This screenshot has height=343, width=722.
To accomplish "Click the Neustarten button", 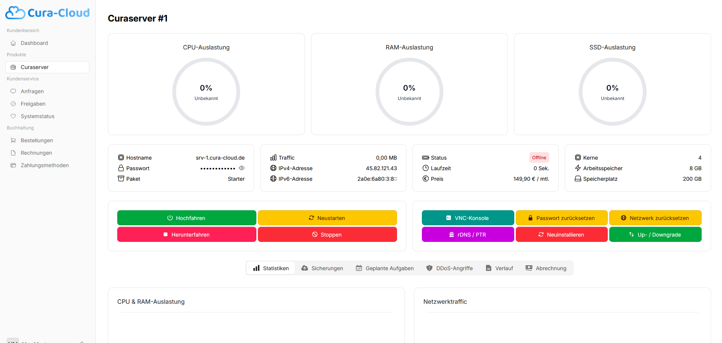I will [x=327, y=218].
